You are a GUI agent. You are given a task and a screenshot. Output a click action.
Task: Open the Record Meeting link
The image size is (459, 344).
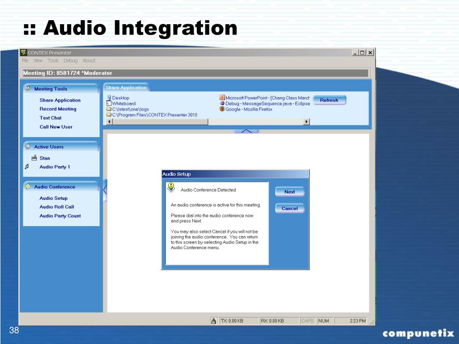click(58, 109)
